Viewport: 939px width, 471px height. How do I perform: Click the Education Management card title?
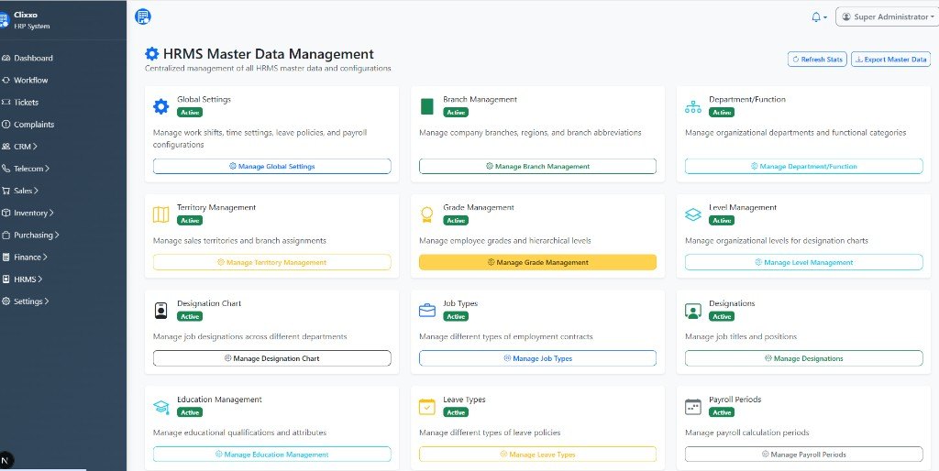(219, 400)
